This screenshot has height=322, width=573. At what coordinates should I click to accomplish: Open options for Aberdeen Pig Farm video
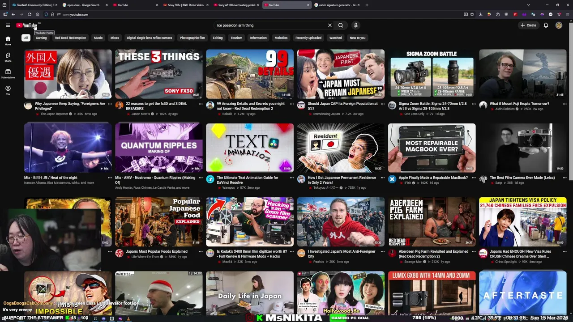[473, 251]
